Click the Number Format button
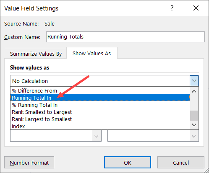The height and width of the screenshot is (173, 209). (29, 163)
